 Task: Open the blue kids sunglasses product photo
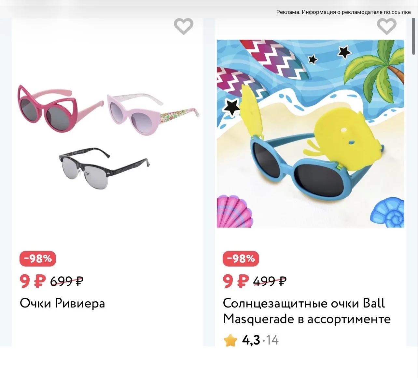(x=311, y=134)
